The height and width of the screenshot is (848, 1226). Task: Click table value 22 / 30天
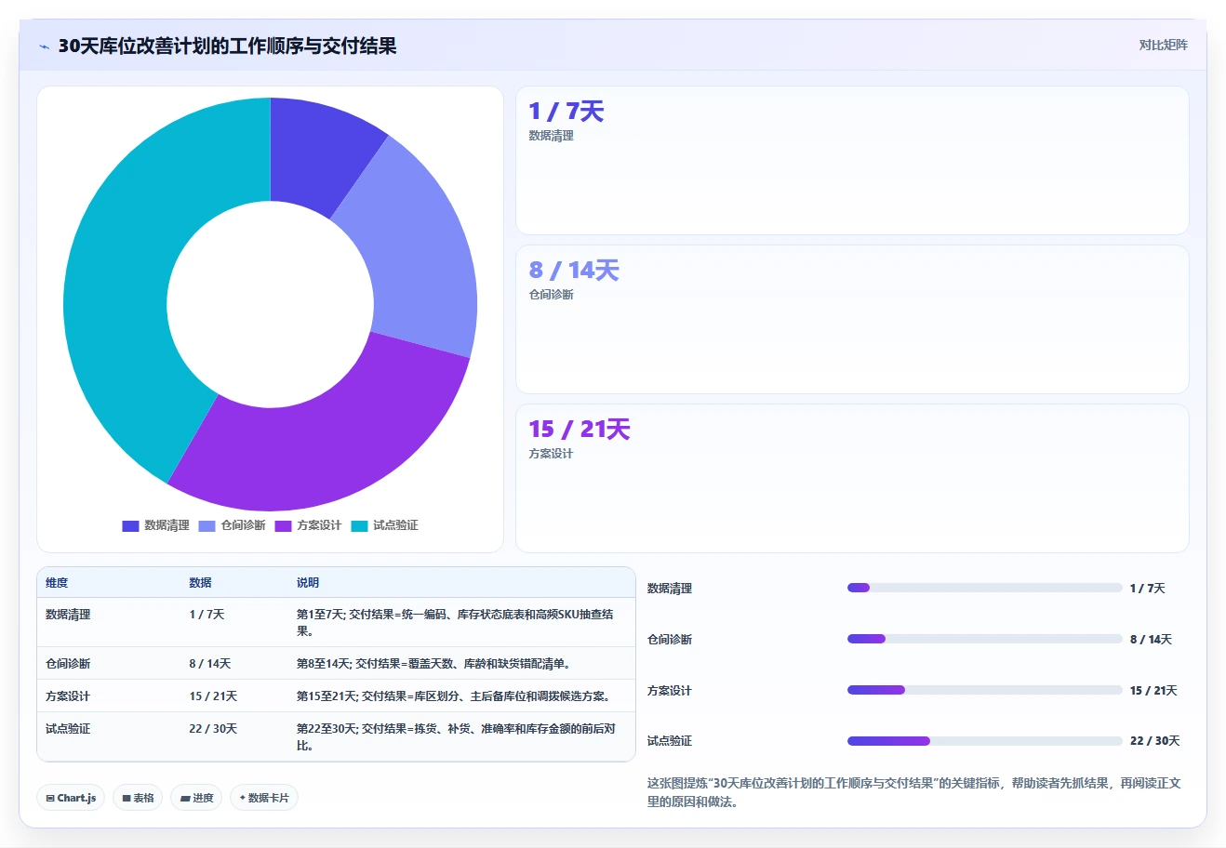(213, 729)
